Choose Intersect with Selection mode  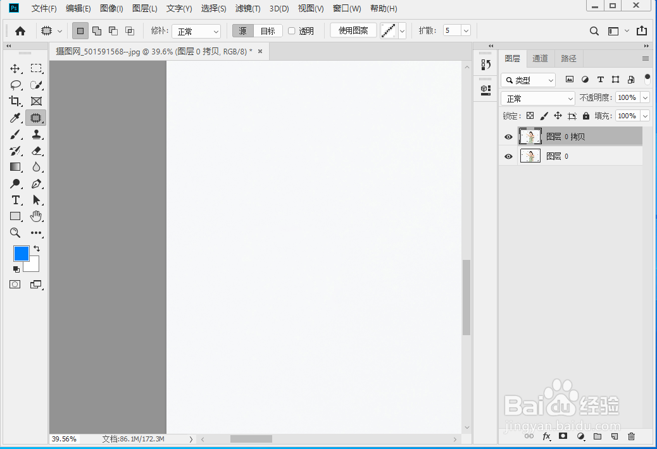[130, 31]
